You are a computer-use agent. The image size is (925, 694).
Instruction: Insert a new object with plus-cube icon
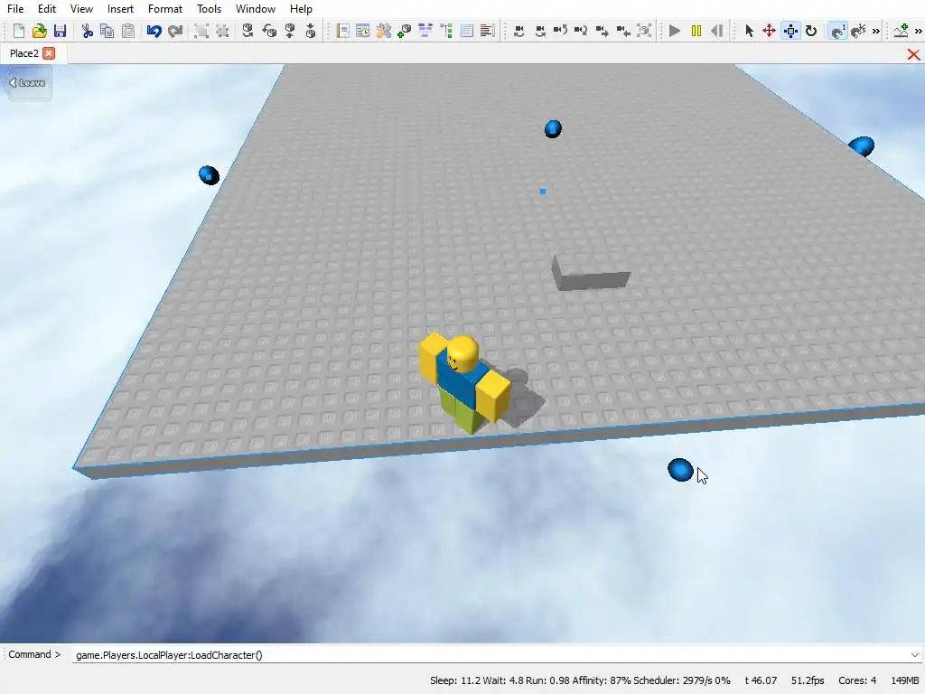click(404, 31)
